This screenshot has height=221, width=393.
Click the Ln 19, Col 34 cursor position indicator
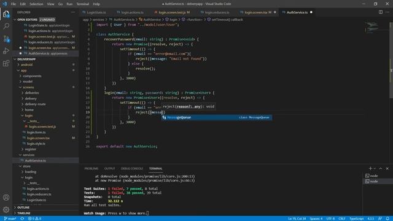click(x=297, y=219)
